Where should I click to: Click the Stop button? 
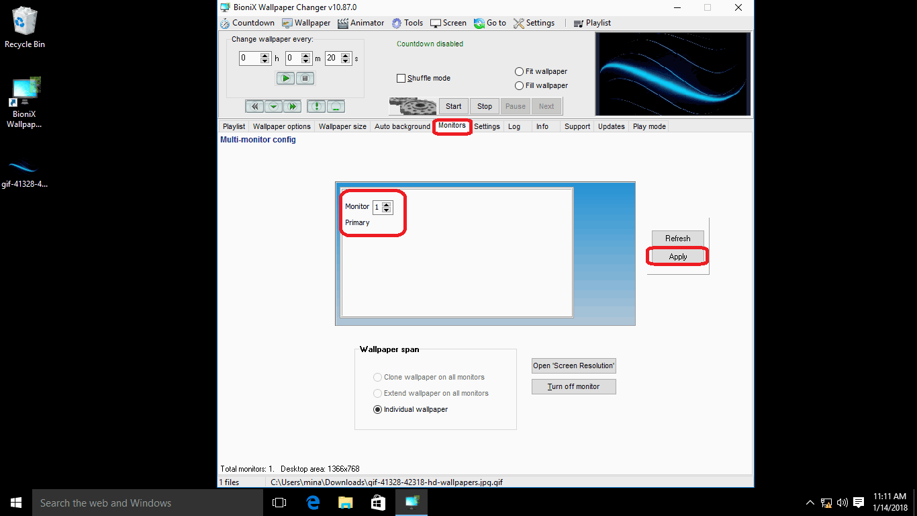tap(485, 106)
